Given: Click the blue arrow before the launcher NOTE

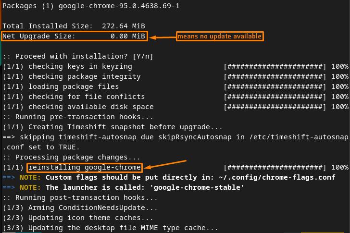Looking at the screenshot, I should tap(9, 187).
